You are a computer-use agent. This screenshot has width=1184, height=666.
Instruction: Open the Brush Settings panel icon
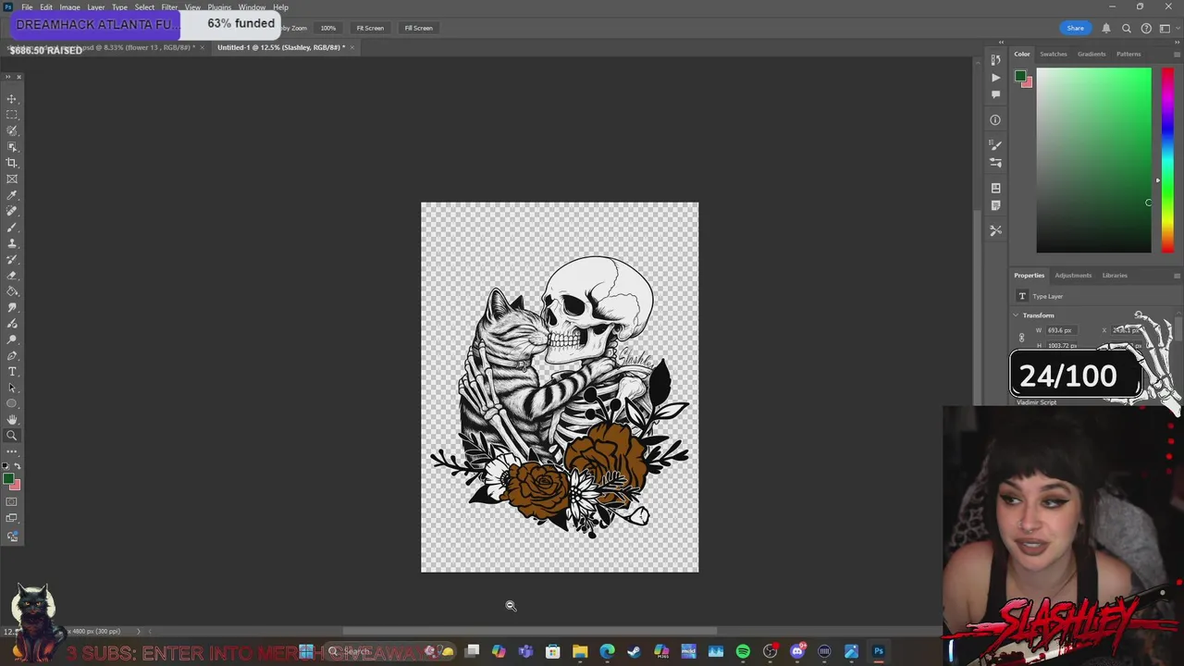[x=995, y=163]
